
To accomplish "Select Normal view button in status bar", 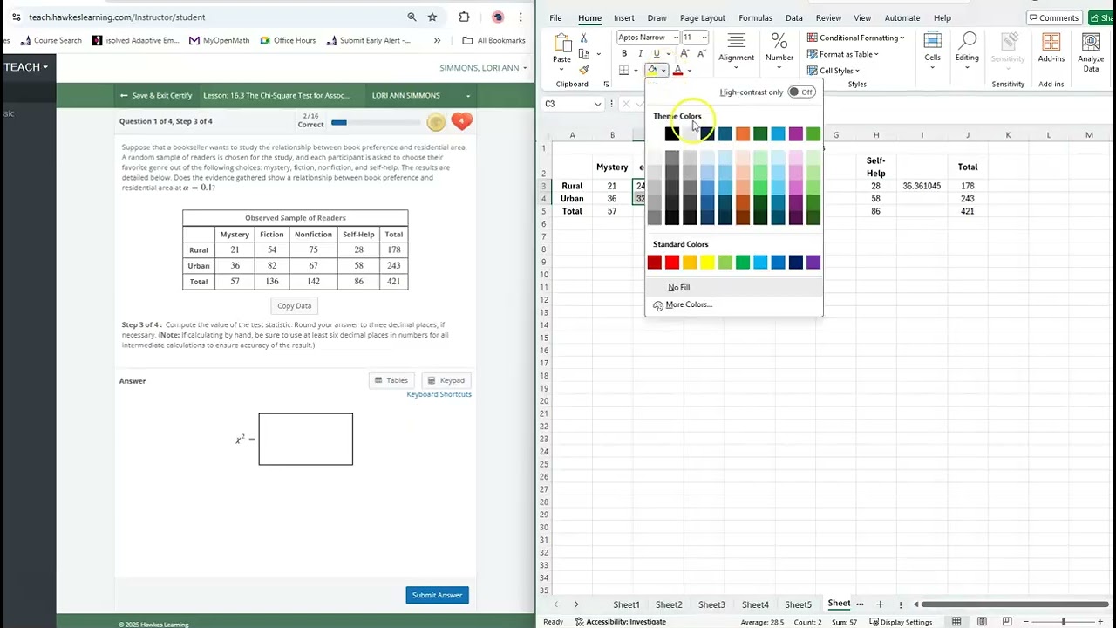I will [x=956, y=622].
